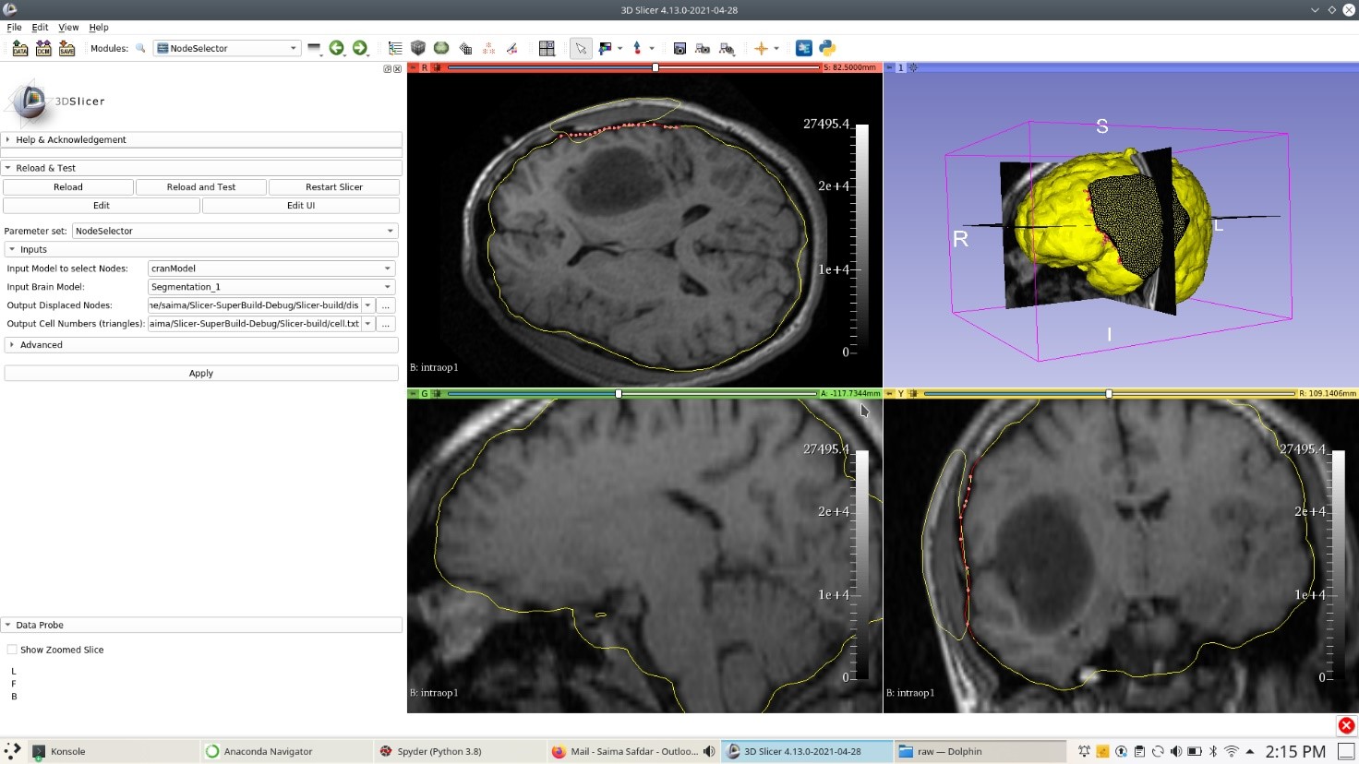The height and width of the screenshot is (764, 1359).
Task: Toggle yellow slice link/visibility icon
Action: tap(913, 394)
